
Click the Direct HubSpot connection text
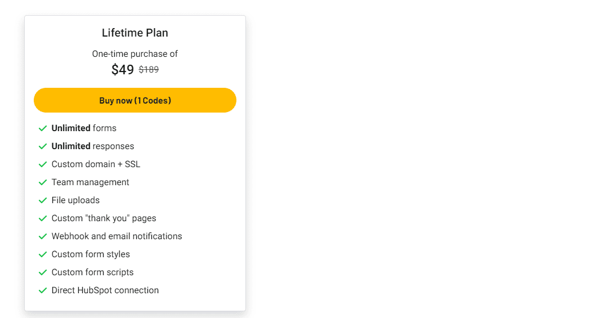click(x=105, y=290)
